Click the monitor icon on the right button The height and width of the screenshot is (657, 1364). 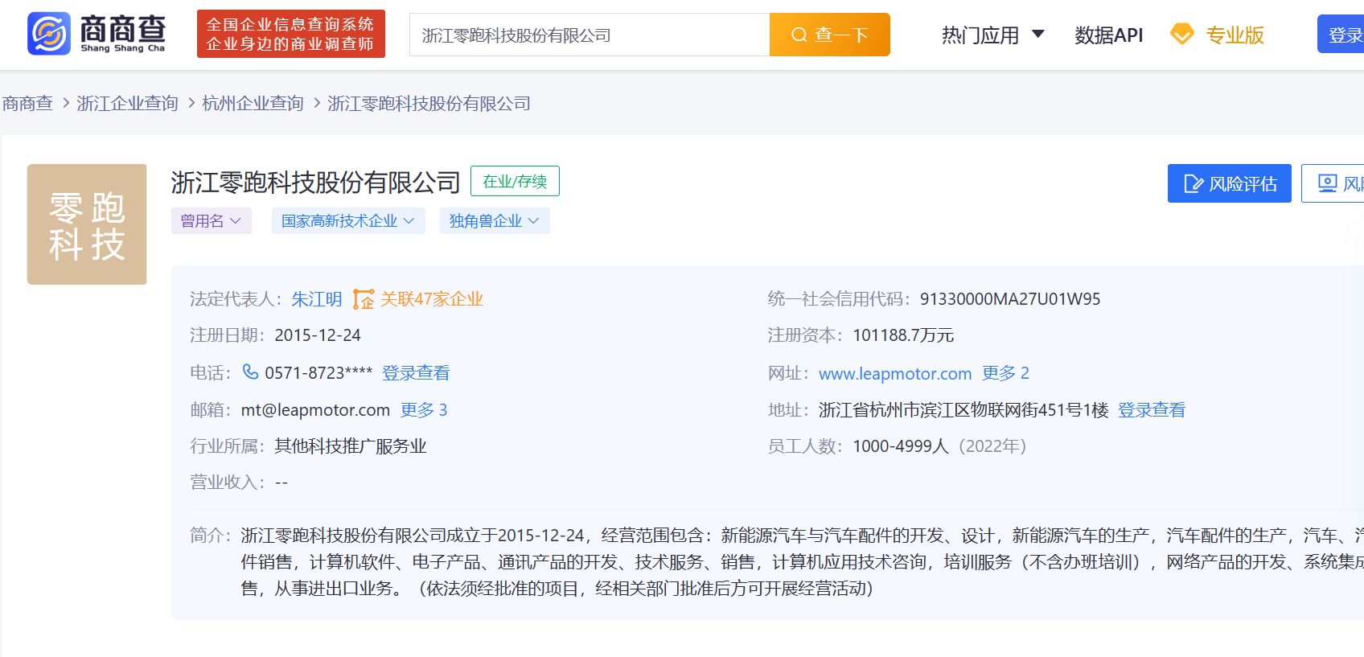[1327, 183]
